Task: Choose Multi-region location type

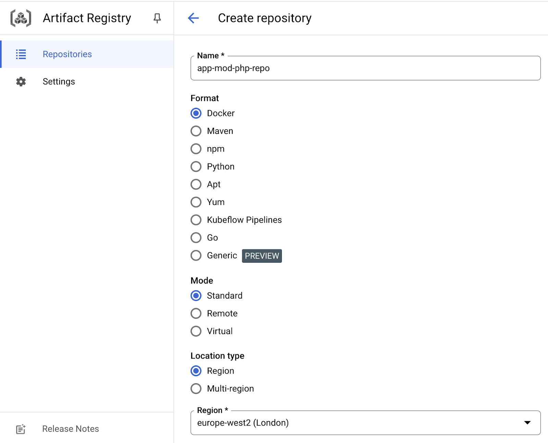Action: point(196,389)
